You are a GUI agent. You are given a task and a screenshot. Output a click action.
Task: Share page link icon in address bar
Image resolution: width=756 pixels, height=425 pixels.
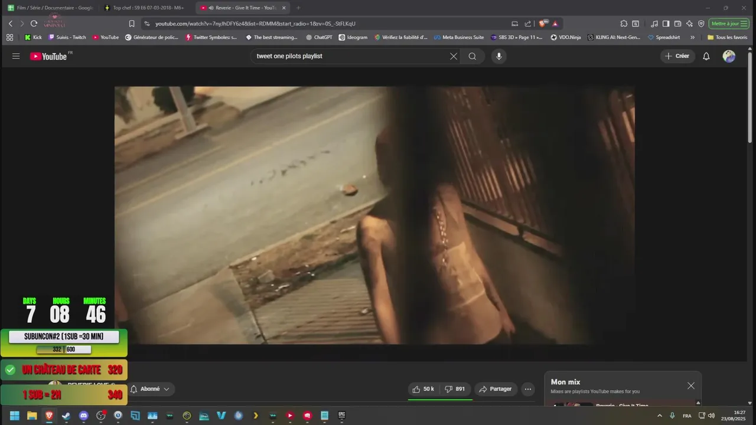[x=528, y=24]
